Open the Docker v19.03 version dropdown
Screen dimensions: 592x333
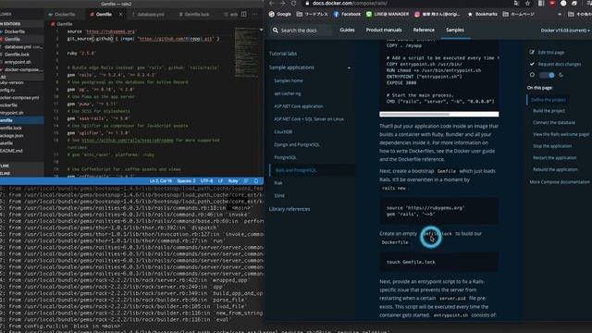(565, 31)
